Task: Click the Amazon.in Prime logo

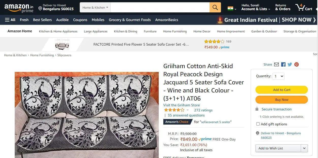Action: [19, 8]
